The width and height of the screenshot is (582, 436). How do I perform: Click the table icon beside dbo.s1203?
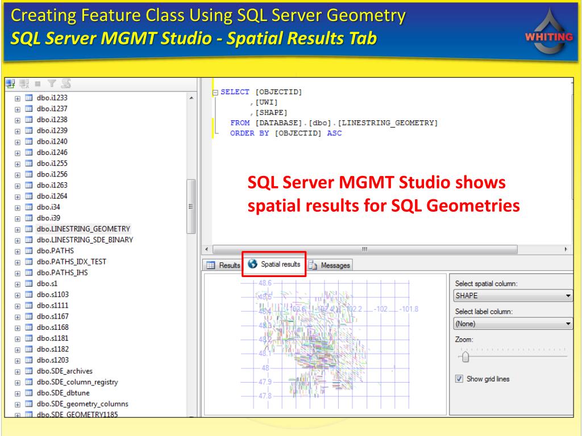click(28, 360)
